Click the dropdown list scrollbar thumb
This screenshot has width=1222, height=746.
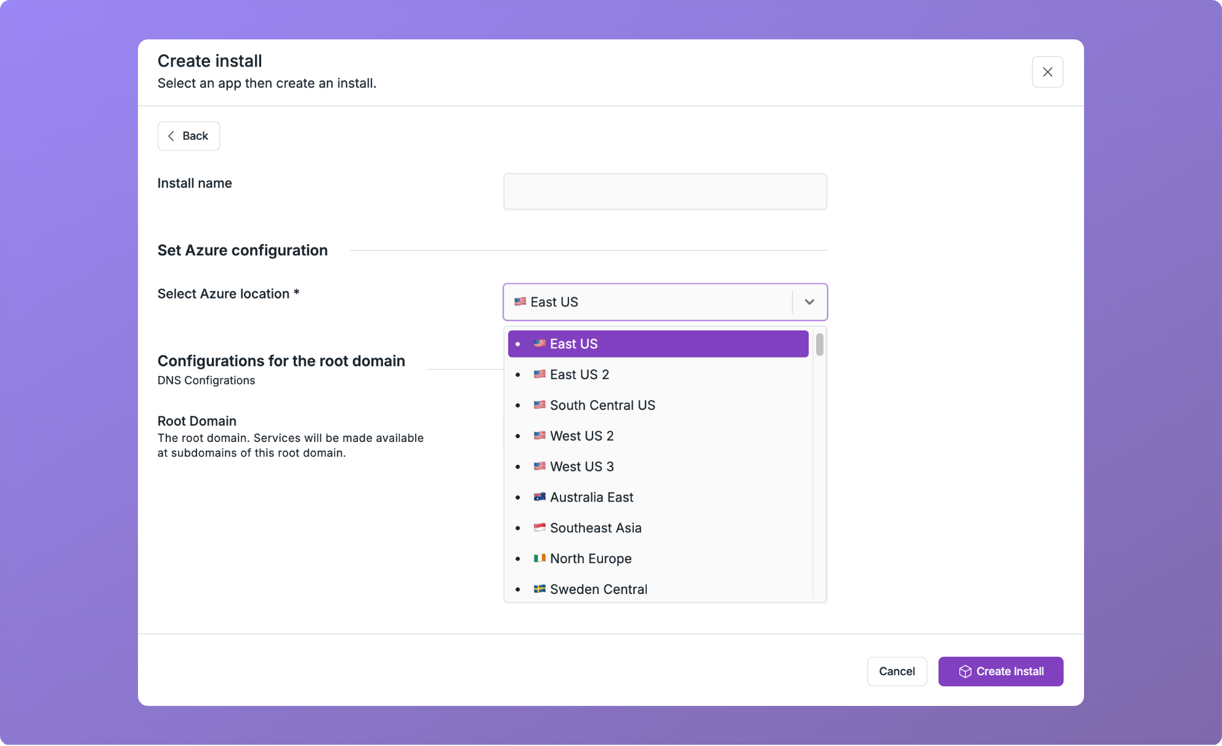pyautogui.click(x=819, y=345)
